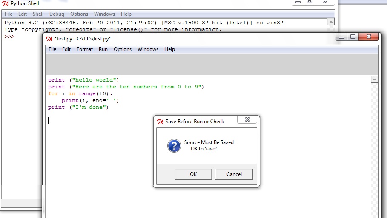Click the Tk icon of the Python Shell window
This screenshot has width=387, height=218.
pos(5,3)
